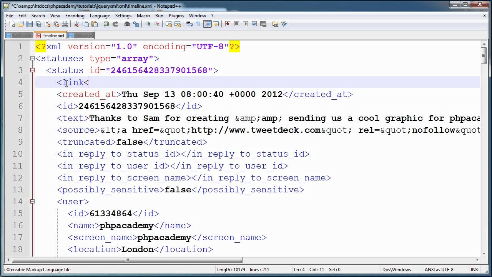Image resolution: width=492 pixels, height=277 pixels.
Task: Toggle Word Wrap toolbar button
Action: (x=189, y=24)
